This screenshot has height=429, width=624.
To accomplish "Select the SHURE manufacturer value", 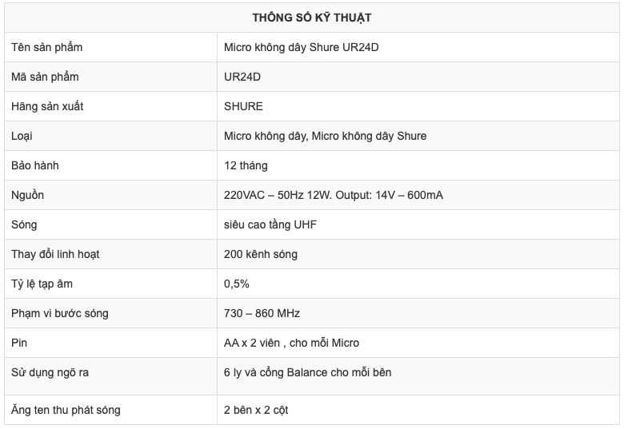I will (x=243, y=106).
